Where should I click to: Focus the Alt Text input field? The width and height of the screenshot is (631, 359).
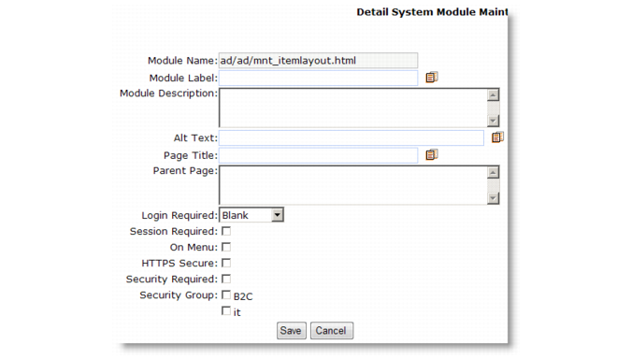click(351, 137)
